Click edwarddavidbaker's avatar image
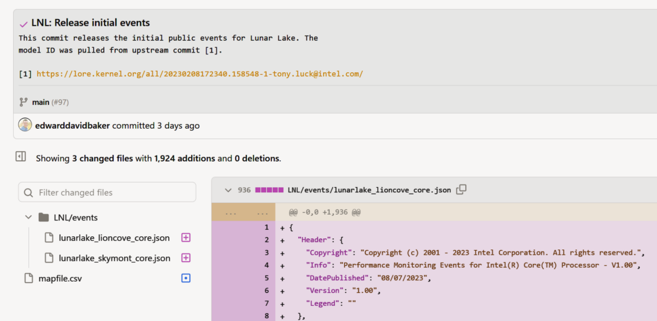 click(x=25, y=125)
